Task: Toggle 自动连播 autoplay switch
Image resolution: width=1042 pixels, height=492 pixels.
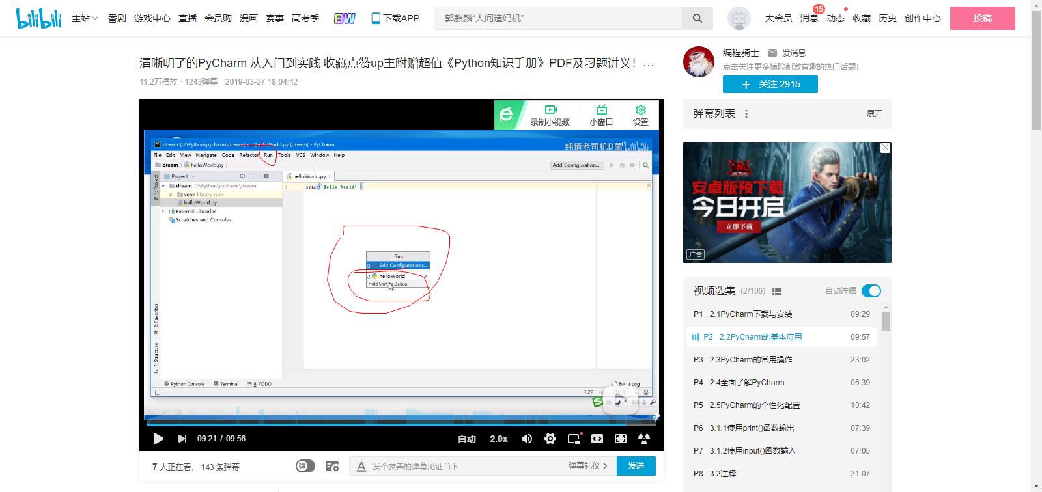Action: tap(871, 291)
